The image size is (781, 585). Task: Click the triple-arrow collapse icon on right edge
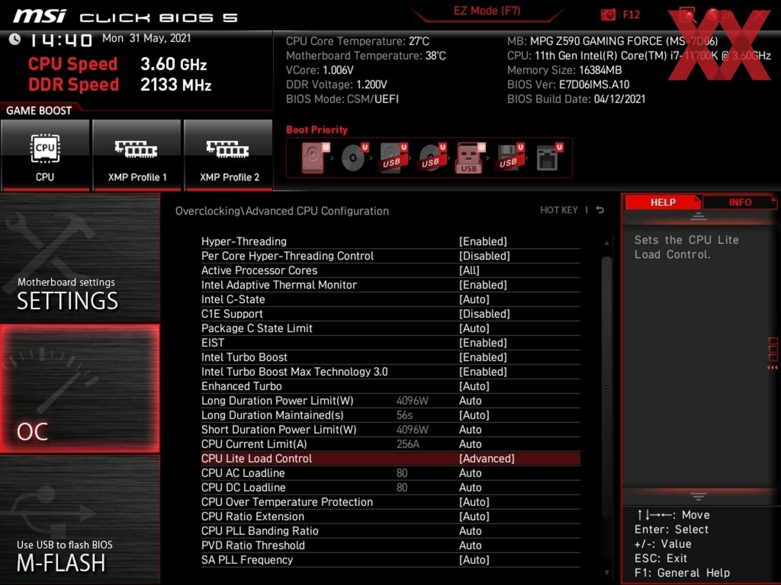click(772, 368)
